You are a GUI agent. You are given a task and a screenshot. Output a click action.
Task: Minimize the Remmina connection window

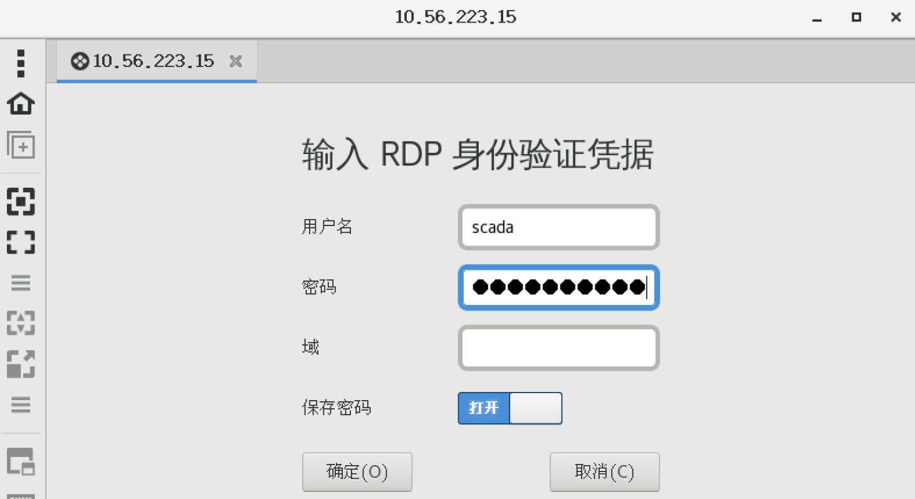coord(817,18)
